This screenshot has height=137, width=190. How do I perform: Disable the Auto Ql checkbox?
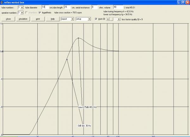(x=97, y=19)
